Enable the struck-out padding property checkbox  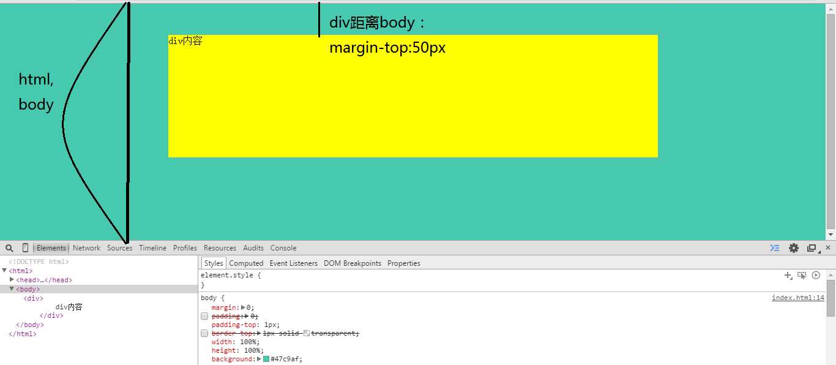pos(204,316)
